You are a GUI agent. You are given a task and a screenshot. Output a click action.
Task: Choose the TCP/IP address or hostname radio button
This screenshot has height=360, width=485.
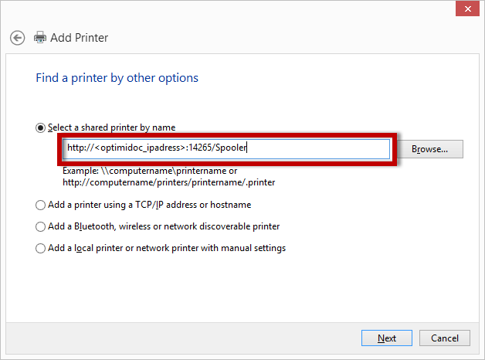[x=41, y=205]
